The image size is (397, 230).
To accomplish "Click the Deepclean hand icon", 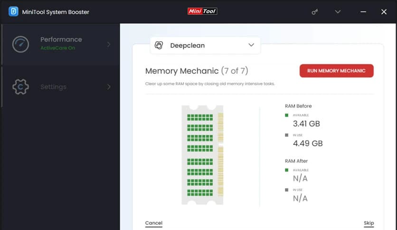I will [x=160, y=46].
